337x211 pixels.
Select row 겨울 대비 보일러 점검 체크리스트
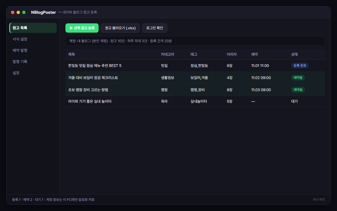[195, 78]
